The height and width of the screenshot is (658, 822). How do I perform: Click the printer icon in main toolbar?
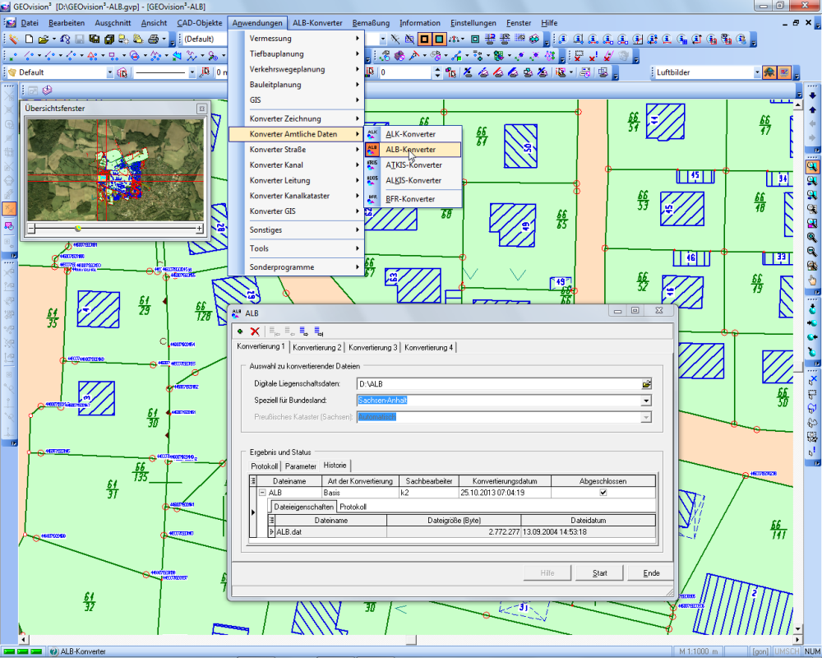153,39
